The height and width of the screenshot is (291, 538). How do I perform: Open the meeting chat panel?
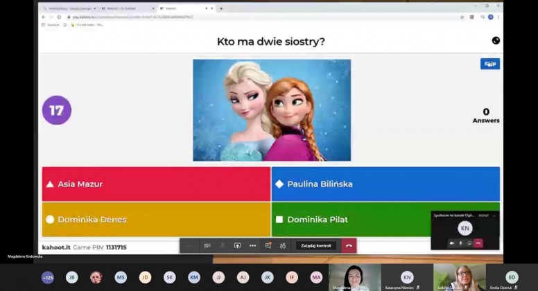click(x=268, y=245)
